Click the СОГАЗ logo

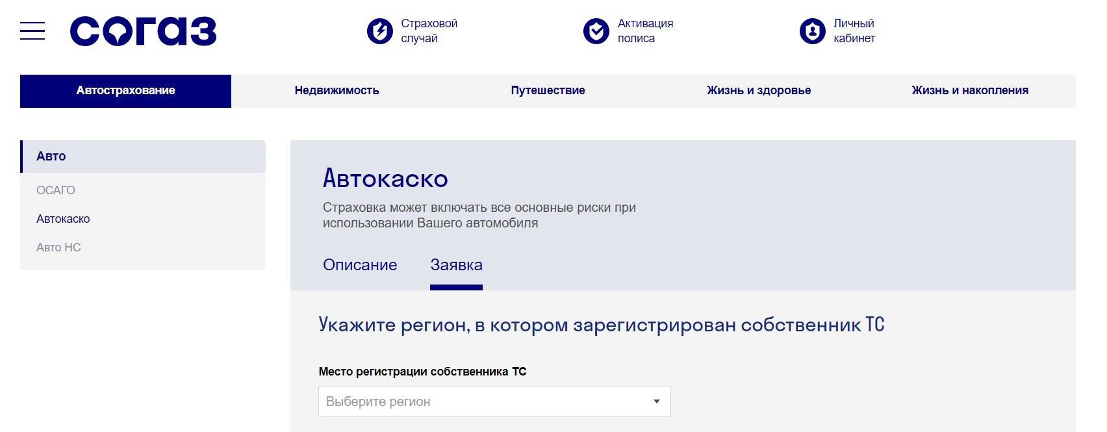(x=143, y=31)
